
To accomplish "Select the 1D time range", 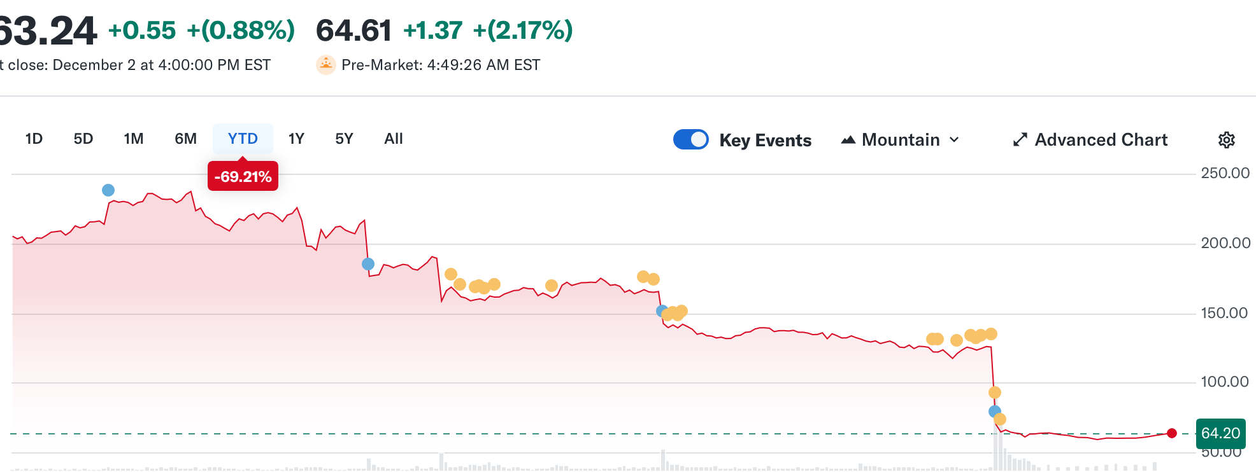I will (34, 139).
